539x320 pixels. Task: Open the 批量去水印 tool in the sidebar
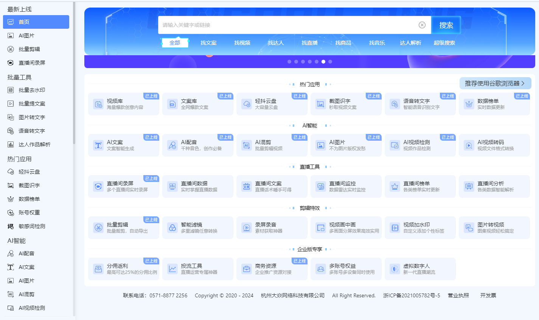click(30, 90)
